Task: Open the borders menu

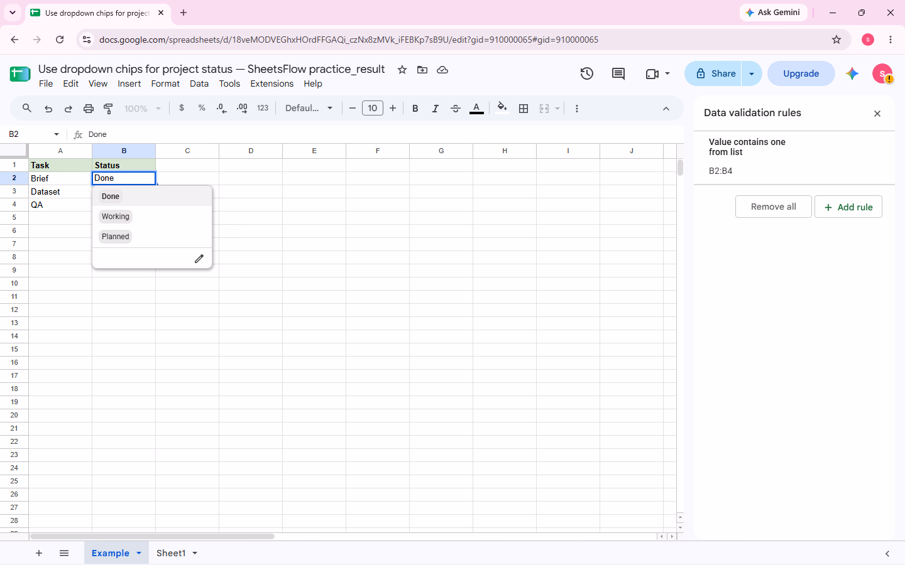Action: click(524, 108)
